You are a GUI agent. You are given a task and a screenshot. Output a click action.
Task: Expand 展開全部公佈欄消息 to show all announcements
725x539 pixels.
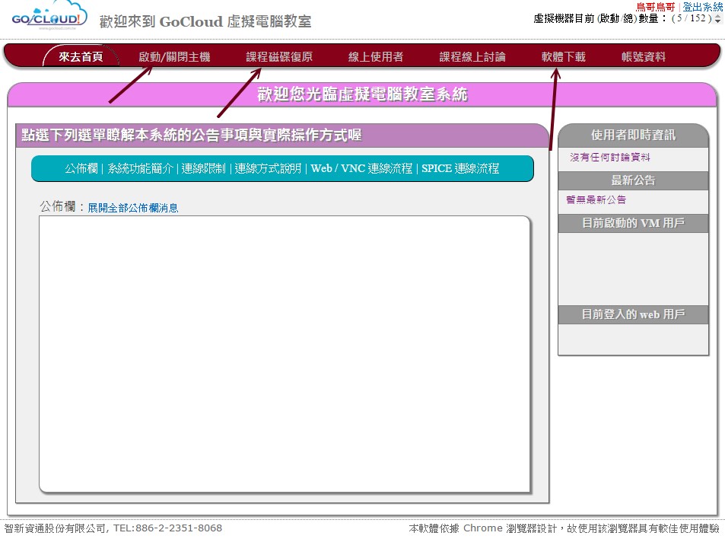[x=135, y=208]
